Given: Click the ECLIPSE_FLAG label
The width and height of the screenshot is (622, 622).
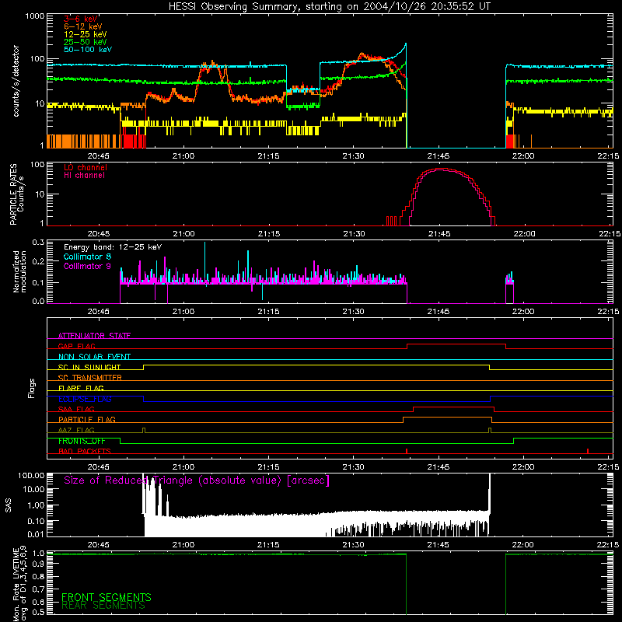Looking at the screenshot, I should [85, 399].
